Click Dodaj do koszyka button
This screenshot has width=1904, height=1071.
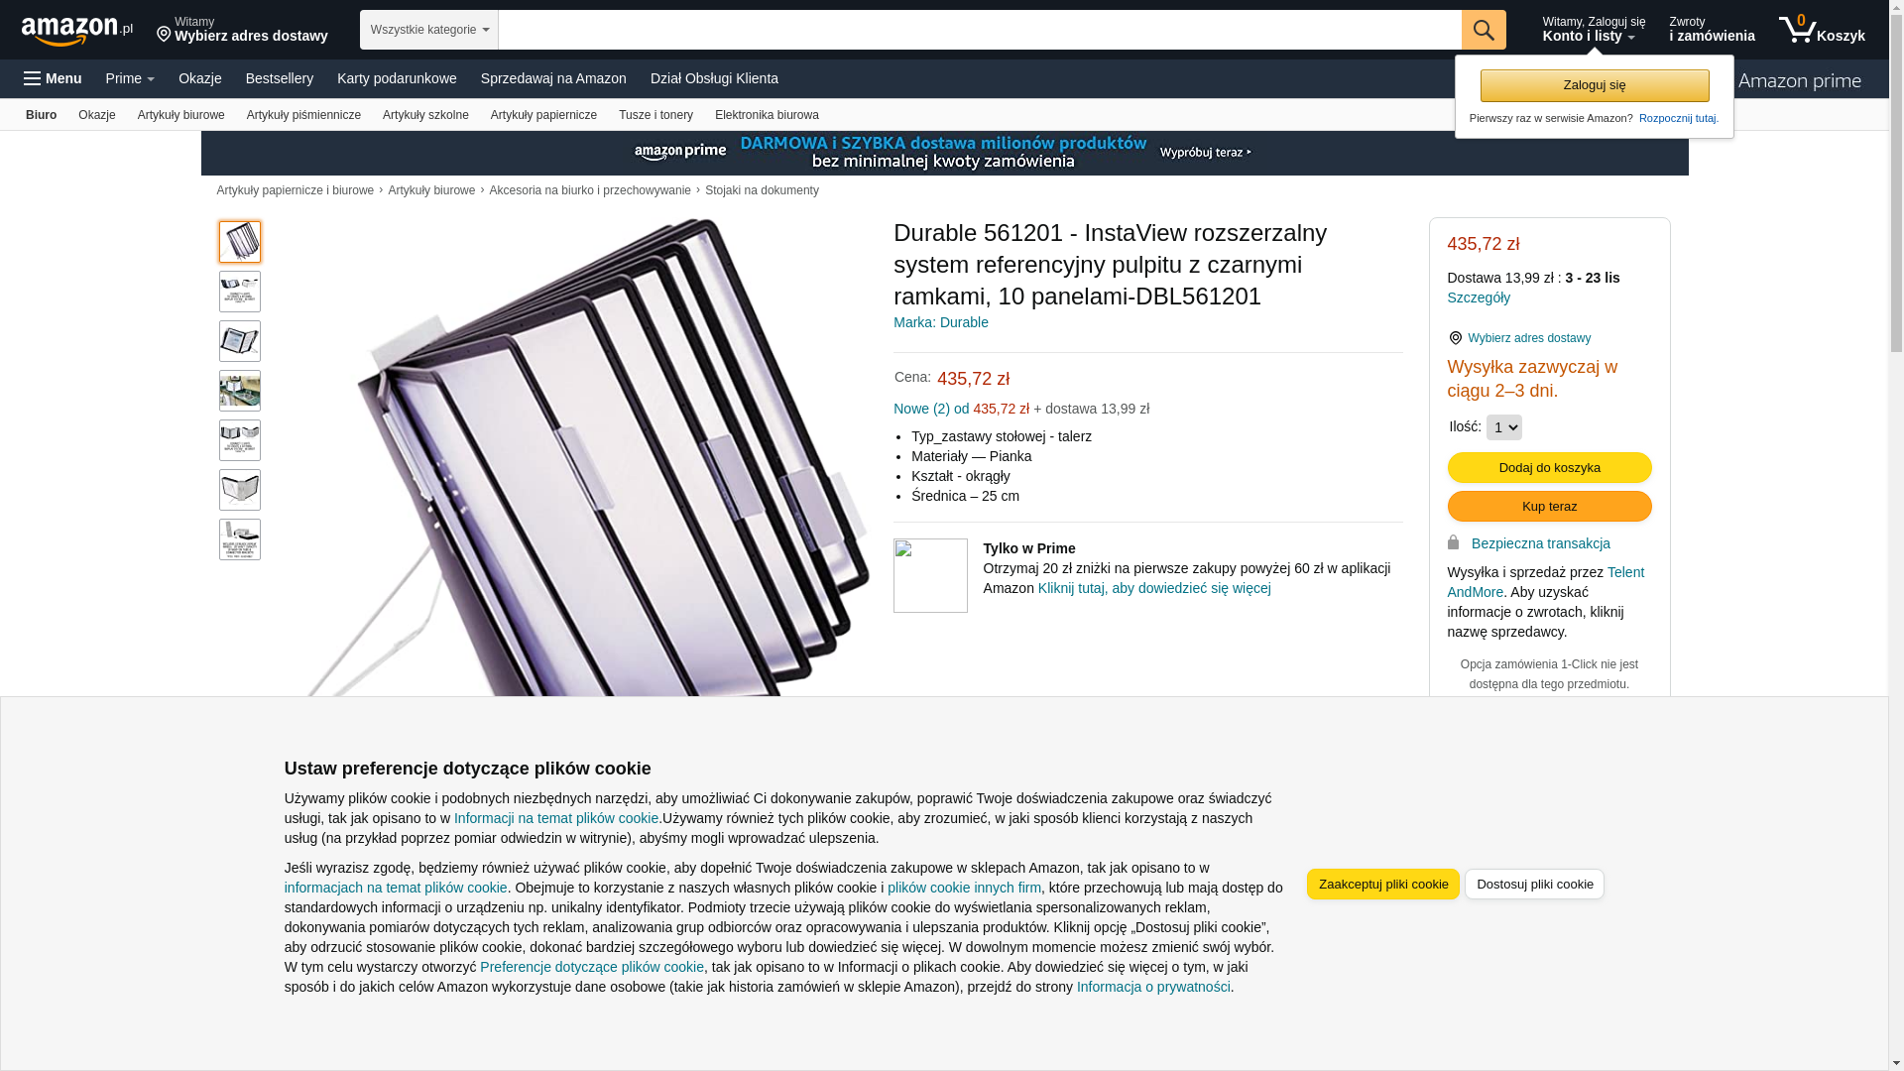pyautogui.click(x=1549, y=467)
